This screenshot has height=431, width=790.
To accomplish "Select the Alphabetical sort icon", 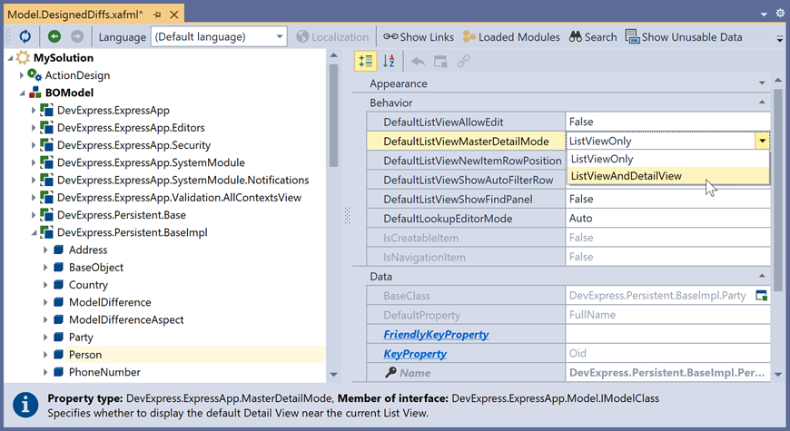I will 389,62.
